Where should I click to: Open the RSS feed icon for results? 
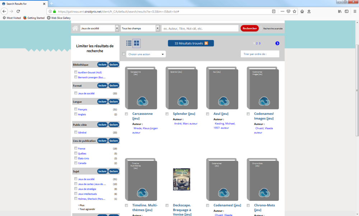tap(206, 43)
